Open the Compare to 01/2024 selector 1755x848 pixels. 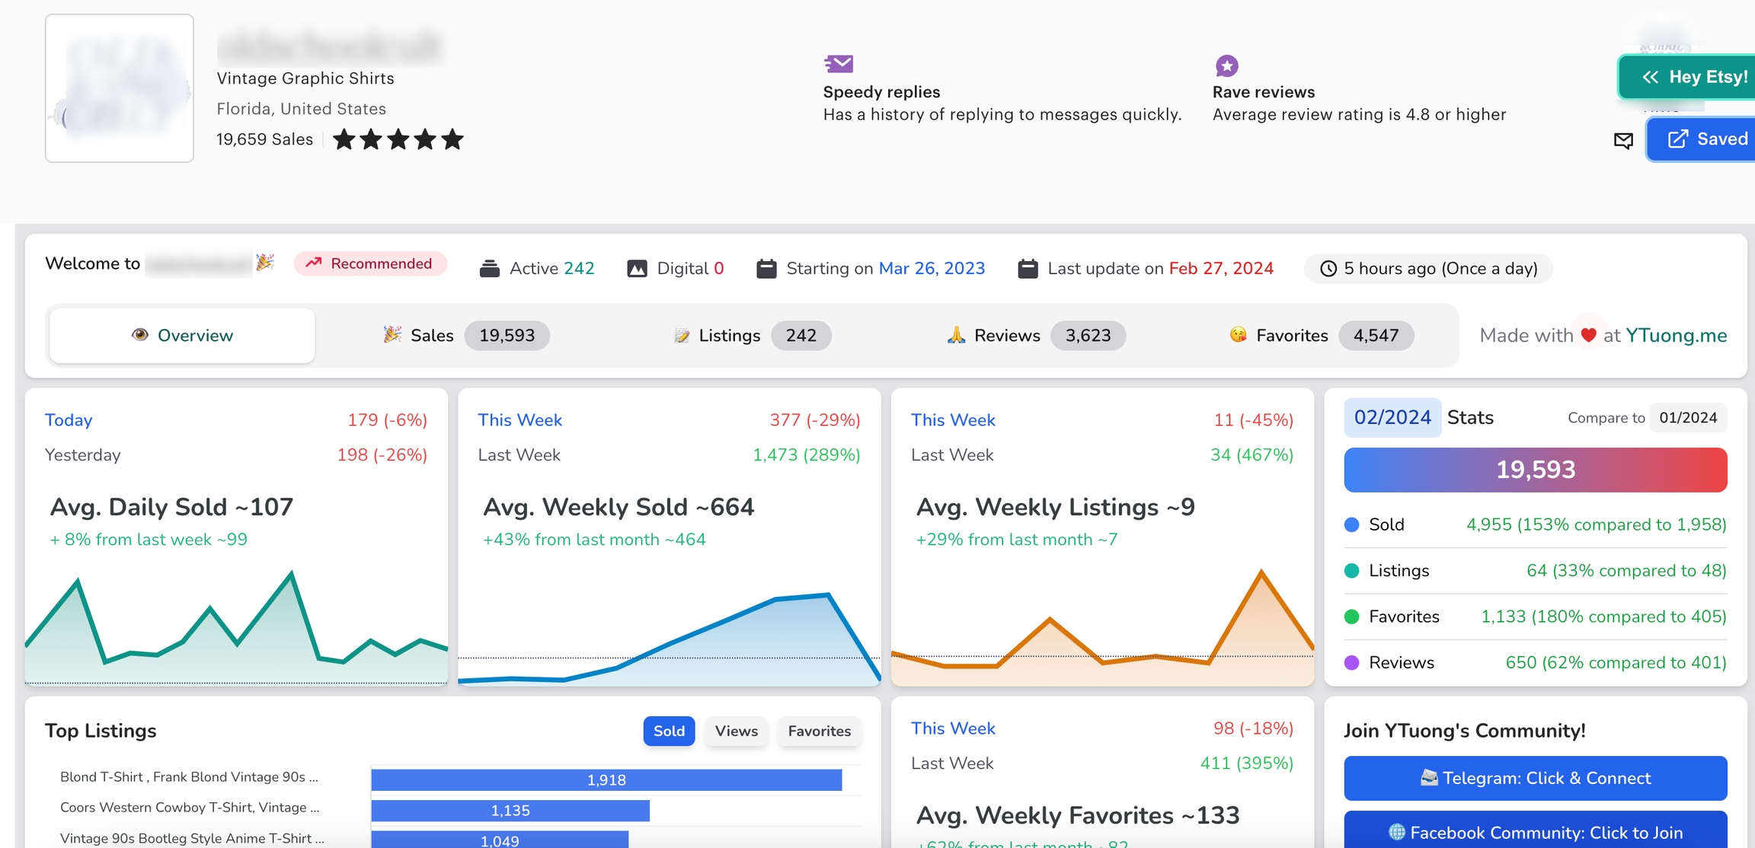[x=1687, y=418]
